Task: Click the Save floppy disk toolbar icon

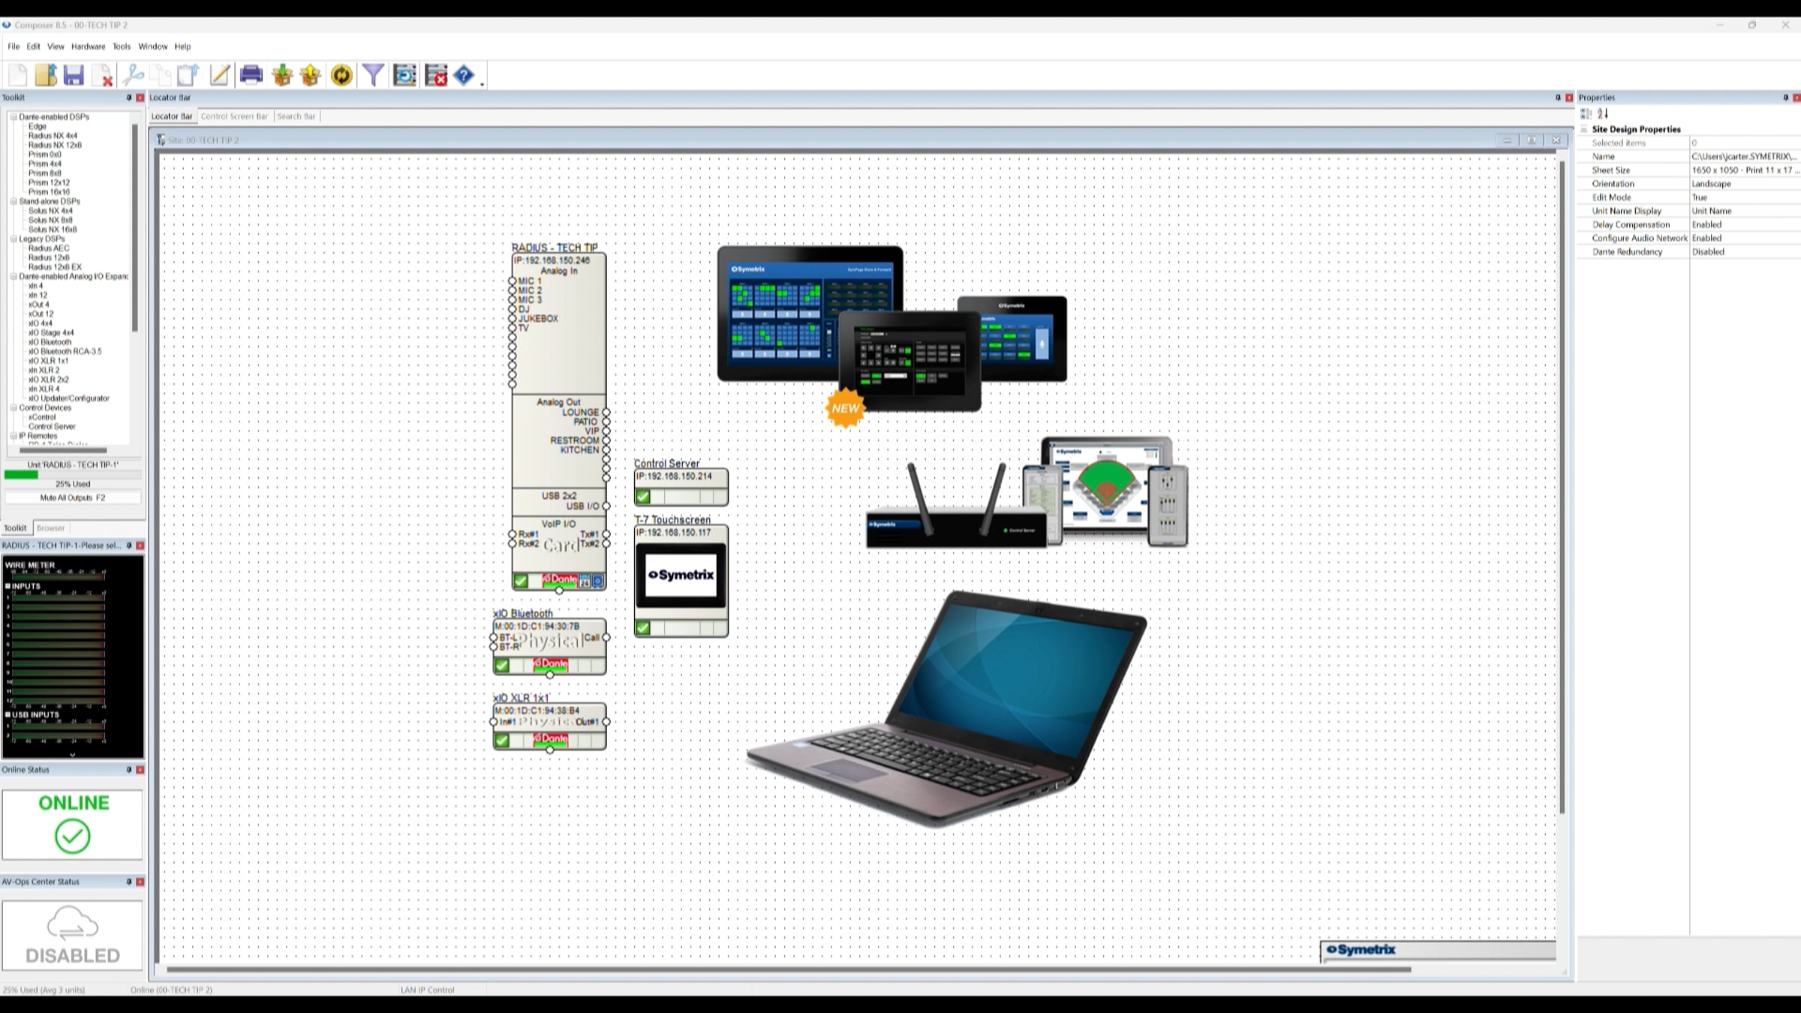Action: [x=74, y=75]
